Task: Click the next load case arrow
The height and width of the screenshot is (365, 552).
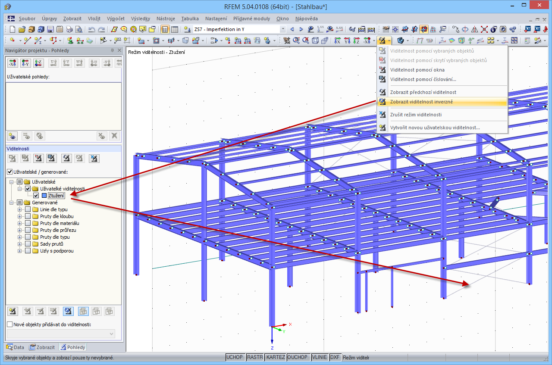Action: point(301,29)
